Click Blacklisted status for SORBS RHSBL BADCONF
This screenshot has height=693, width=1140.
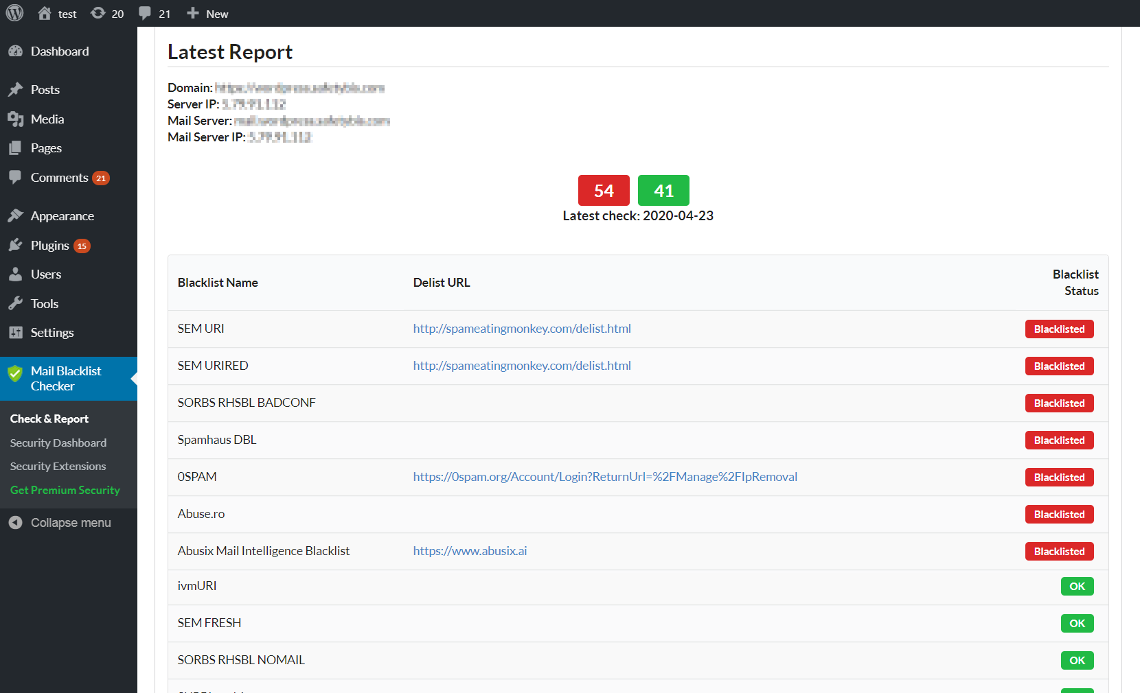coord(1060,403)
